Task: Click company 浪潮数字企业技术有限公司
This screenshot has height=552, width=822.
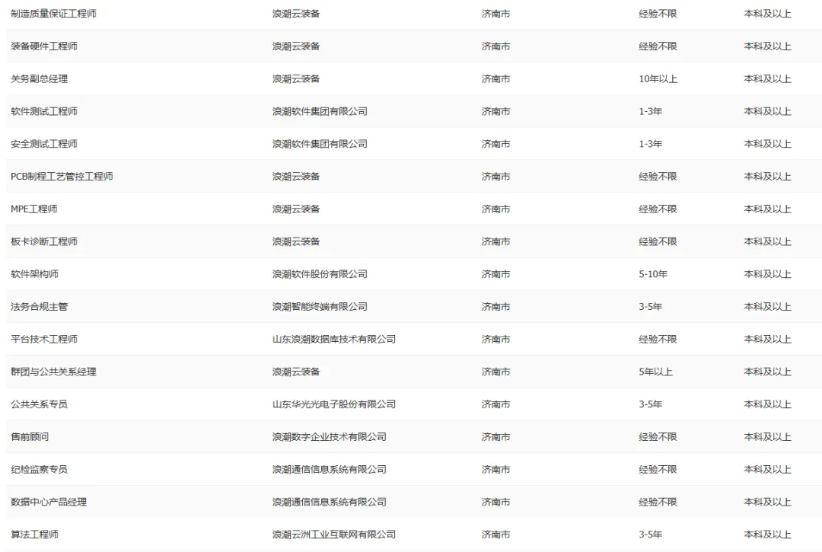Action: pos(330,437)
